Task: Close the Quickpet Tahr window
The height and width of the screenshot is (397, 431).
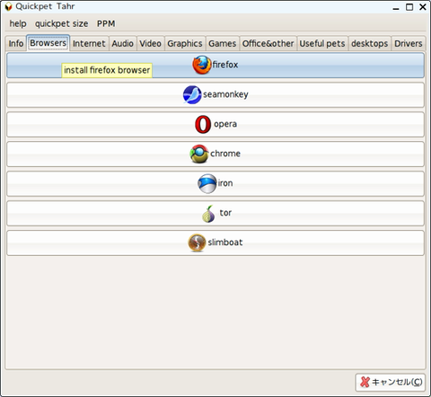Action: [x=423, y=7]
